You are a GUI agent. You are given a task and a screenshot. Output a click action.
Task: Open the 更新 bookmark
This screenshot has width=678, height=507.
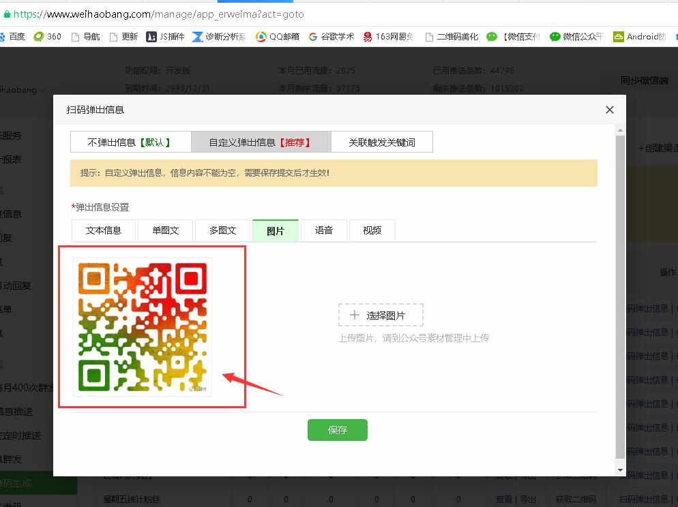pyautogui.click(x=123, y=37)
